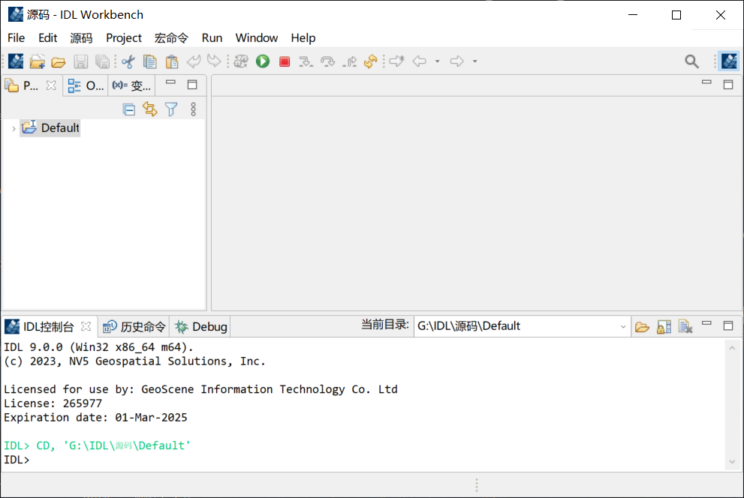Click the scroll lock console icon

tap(664, 326)
